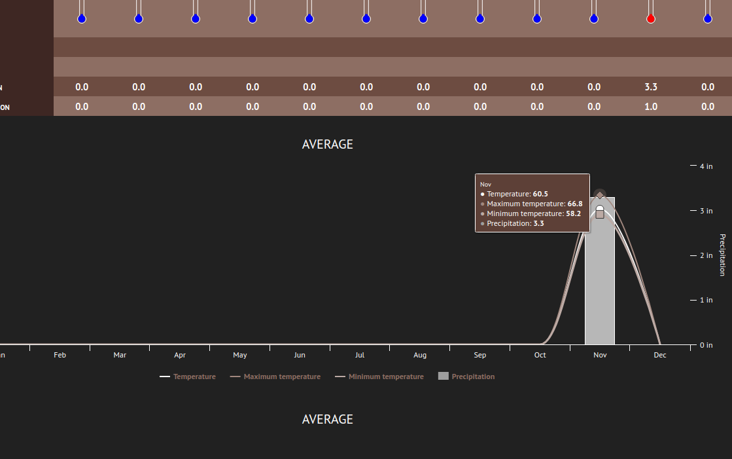The image size is (732, 459).
Task: Click the red thermometer icon above 3.3
Action: [x=651, y=12]
